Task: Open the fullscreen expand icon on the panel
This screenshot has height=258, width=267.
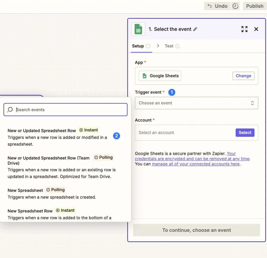Action: pos(244,29)
